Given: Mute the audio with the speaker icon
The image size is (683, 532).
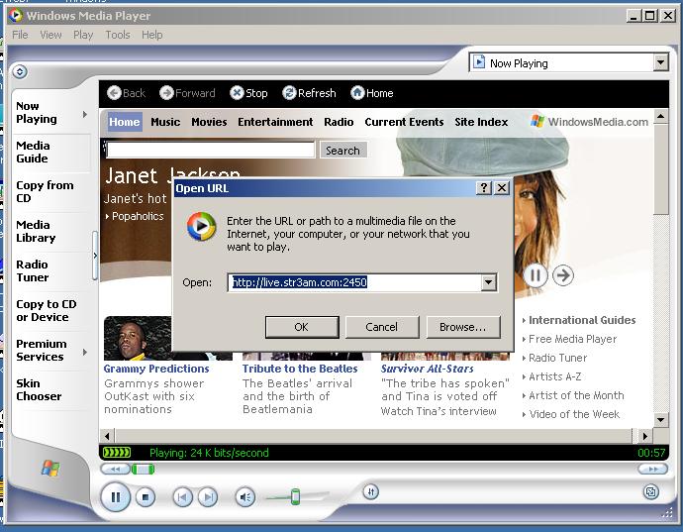Looking at the screenshot, I should tap(245, 497).
